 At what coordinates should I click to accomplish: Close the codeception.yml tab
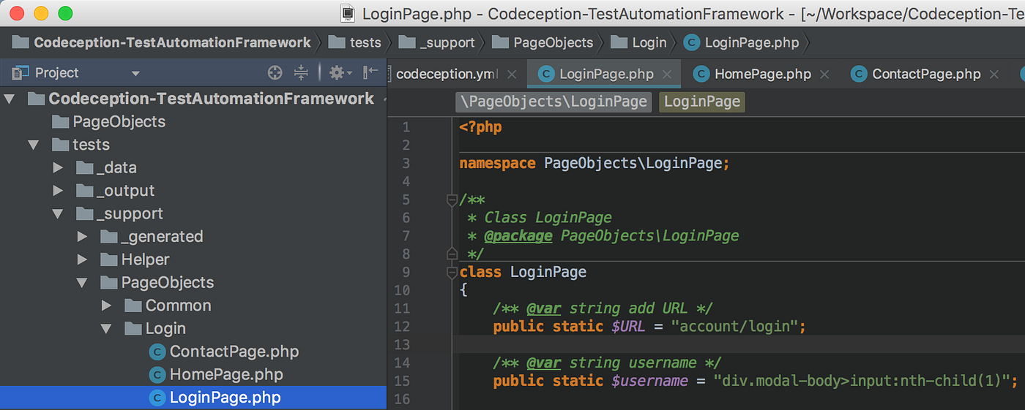click(512, 74)
